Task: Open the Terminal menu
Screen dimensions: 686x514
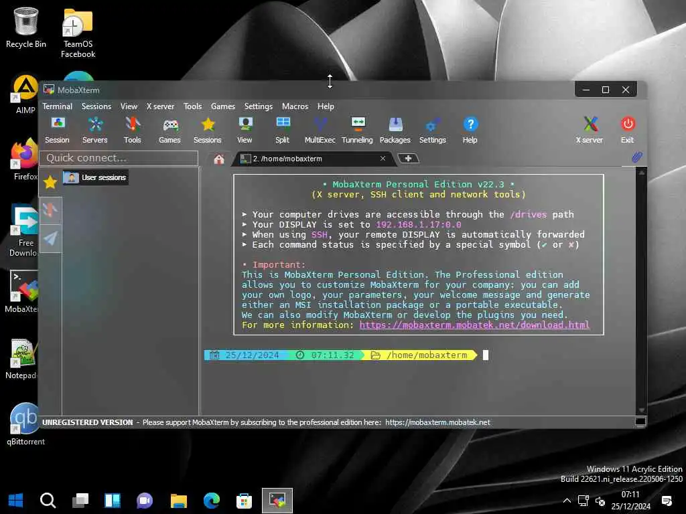Action: (58, 106)
